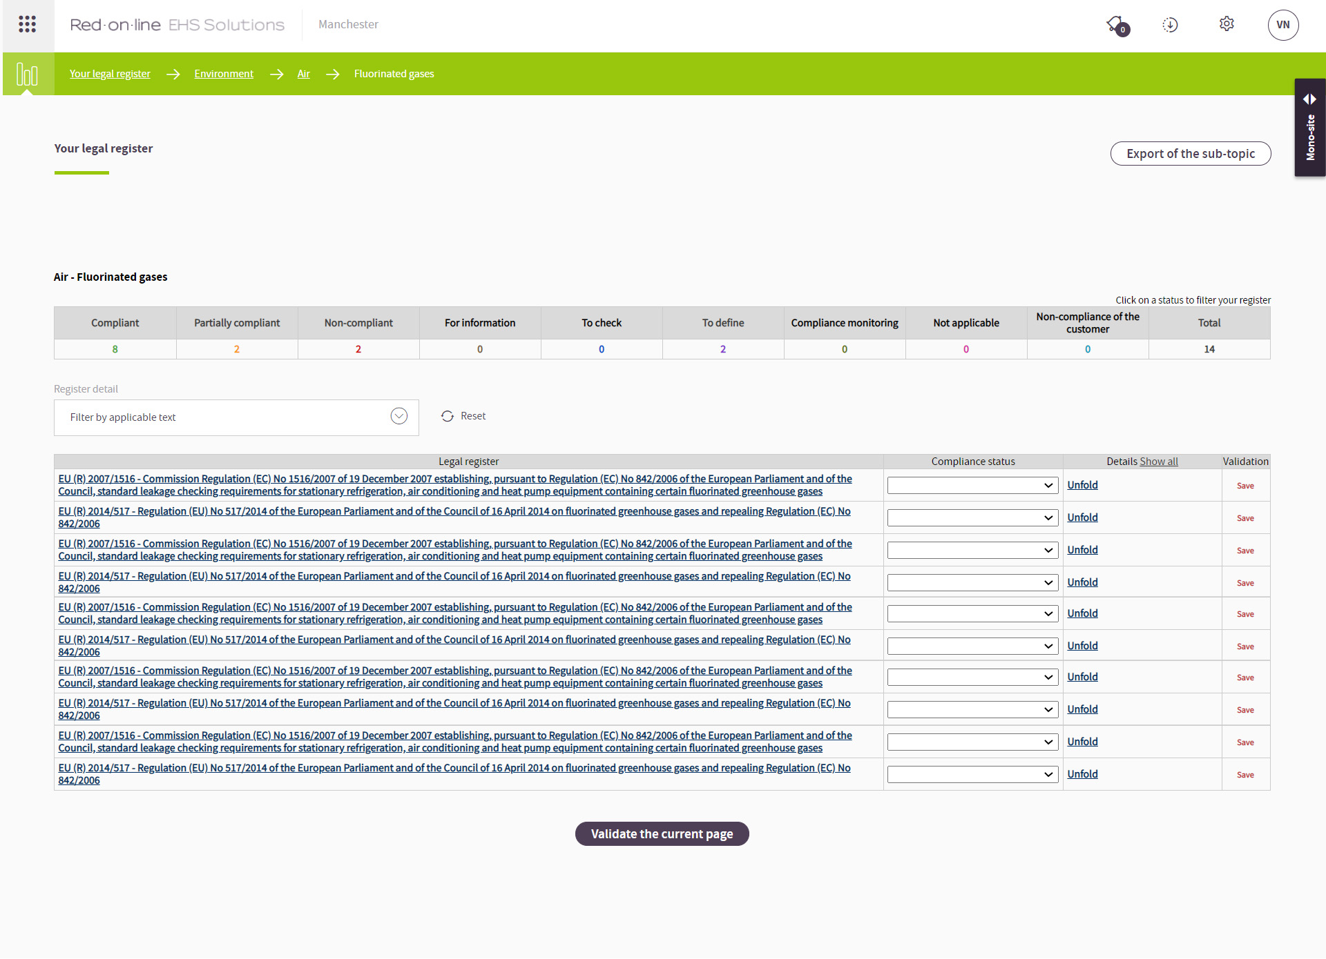Viewport: 1326px width, 959px height.
Task: Open the VN user avatar menu
Action: (1282, 25)
